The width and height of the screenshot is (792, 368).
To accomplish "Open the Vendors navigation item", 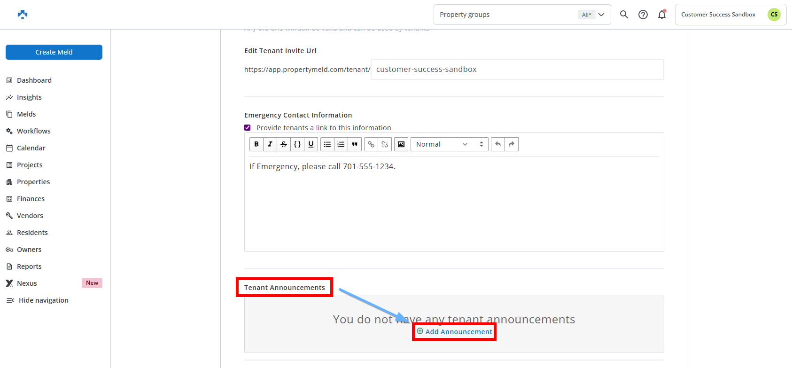I will point(30,216).
